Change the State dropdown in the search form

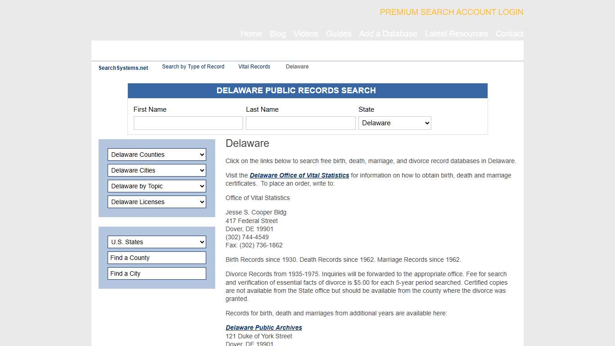[394, 123]
